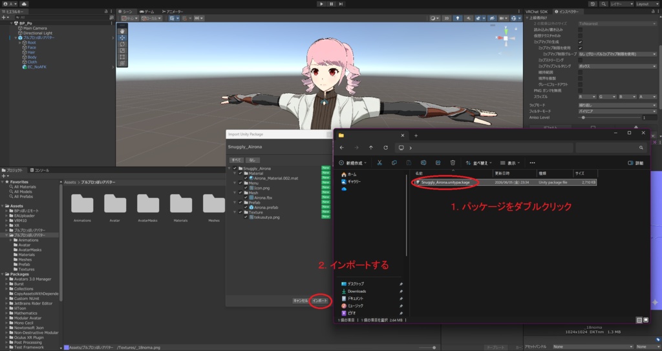This screenshot has height=351, width=662.
Task: Click the Step frame button
Action: click(341, 4)
